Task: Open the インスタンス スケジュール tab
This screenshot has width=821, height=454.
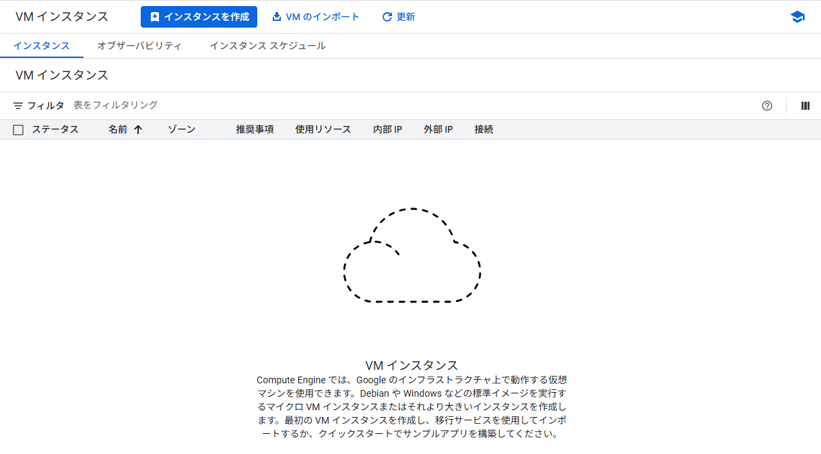Action: click(267, 46)
